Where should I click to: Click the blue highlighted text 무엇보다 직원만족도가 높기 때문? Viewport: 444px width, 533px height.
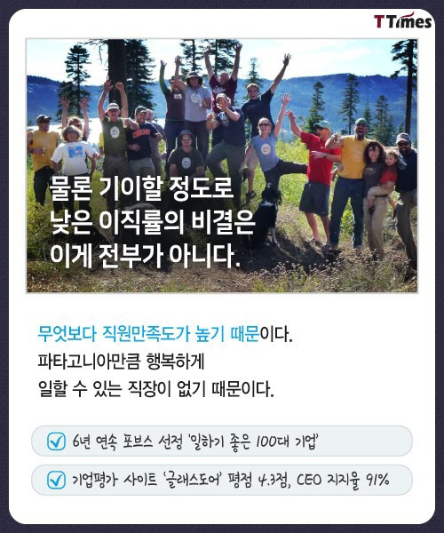point(148,334)
